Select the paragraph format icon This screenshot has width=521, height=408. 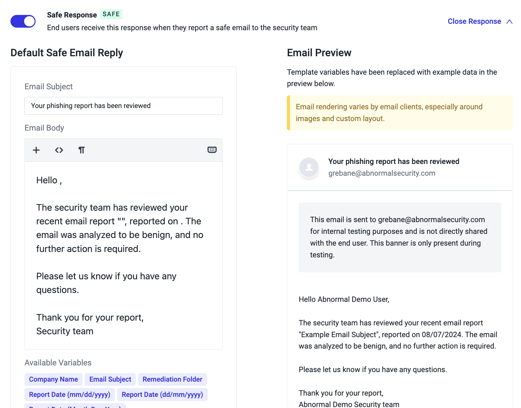(x=82, y=150)
